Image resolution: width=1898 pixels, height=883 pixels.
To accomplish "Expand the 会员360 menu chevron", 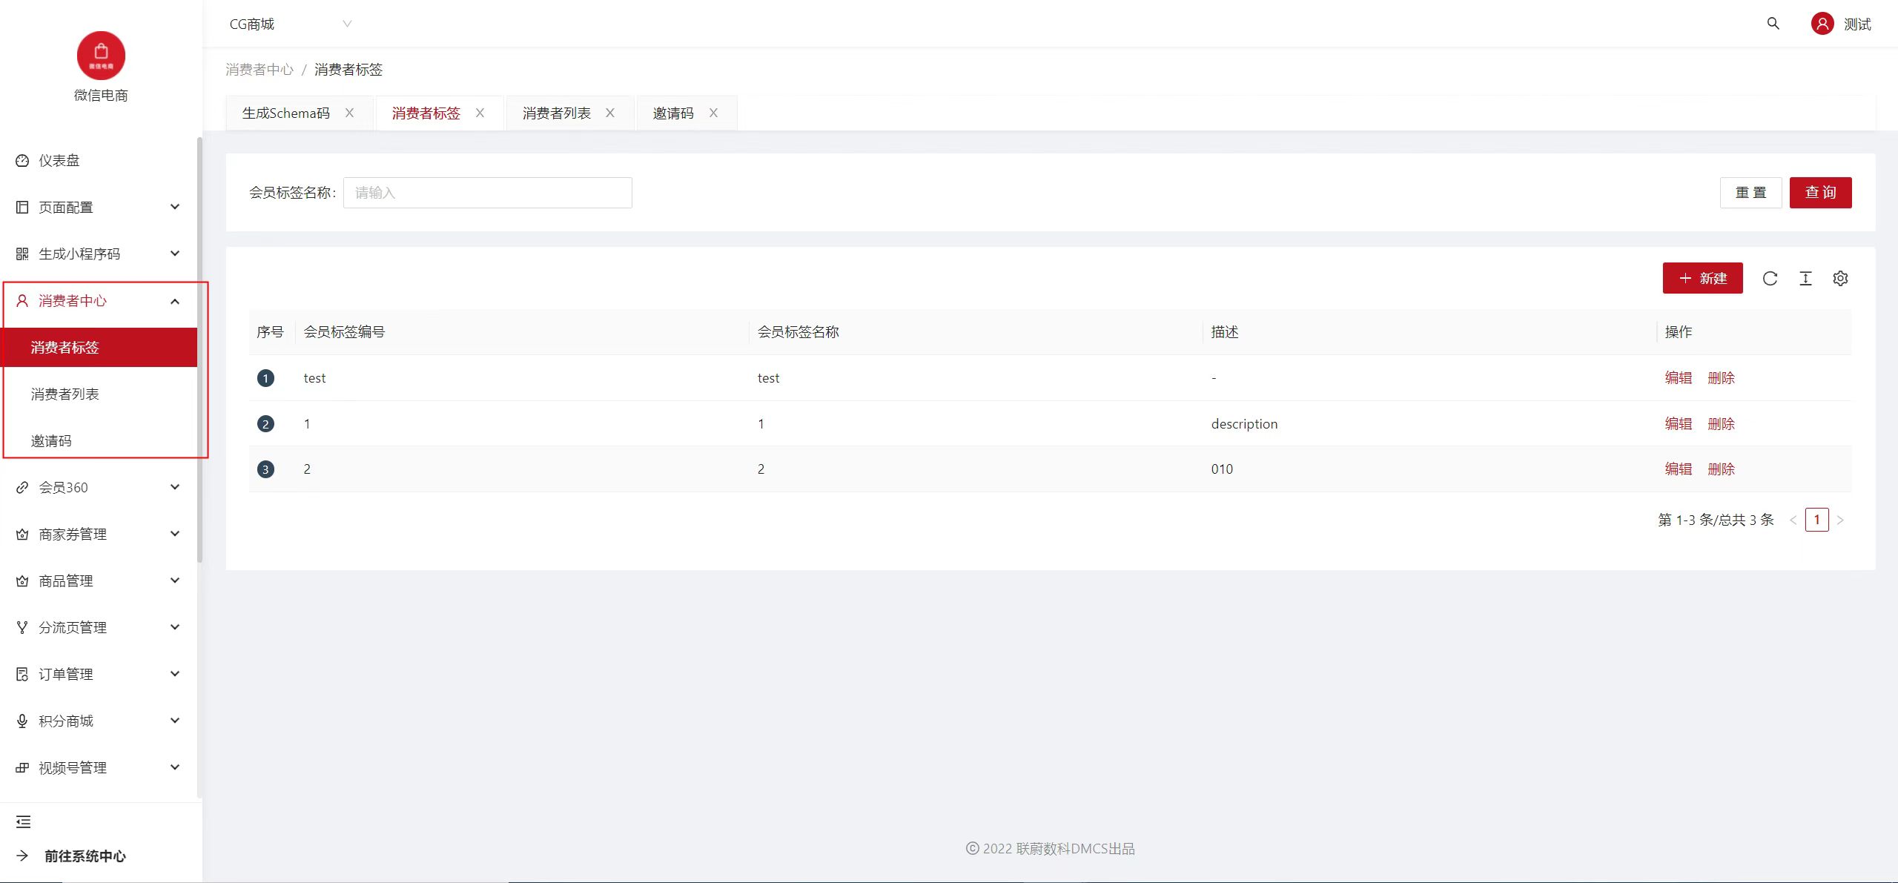I will click(175, 487).
